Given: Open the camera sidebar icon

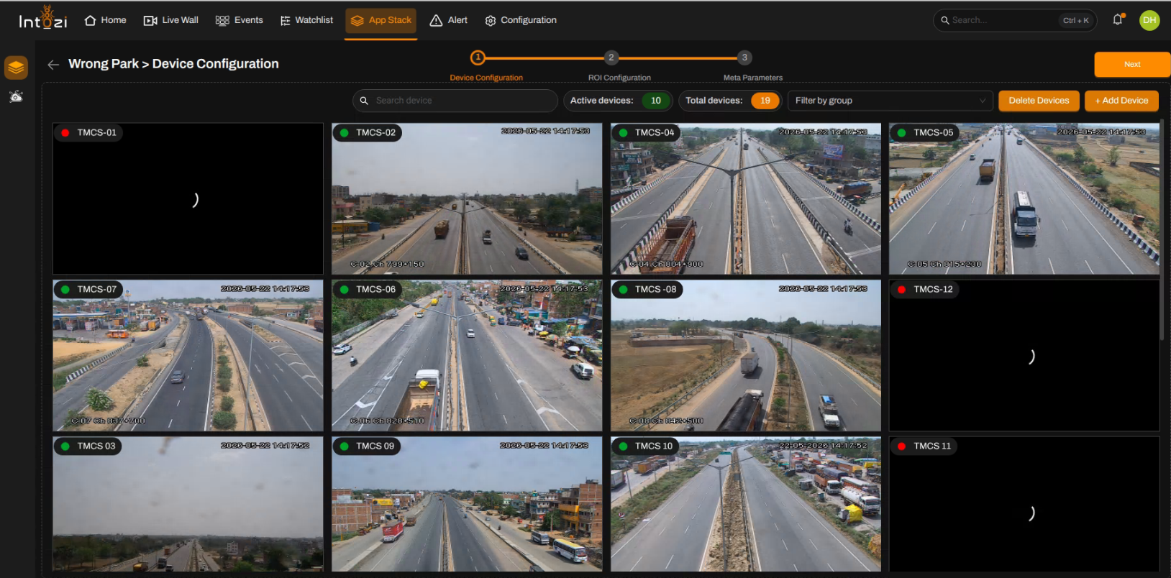Looking at the screenshot, I should pos(16,96).
